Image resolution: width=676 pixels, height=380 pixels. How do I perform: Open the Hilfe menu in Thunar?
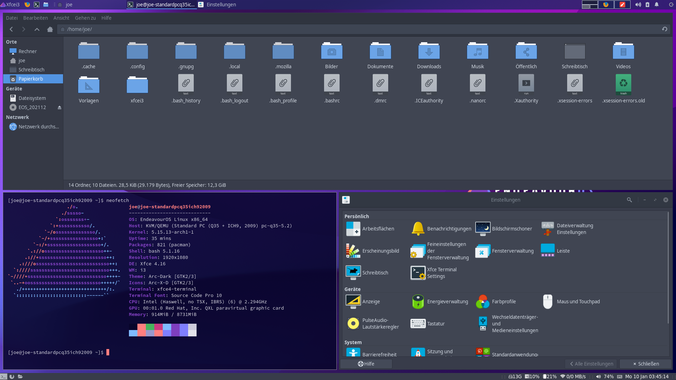[106, 18]
